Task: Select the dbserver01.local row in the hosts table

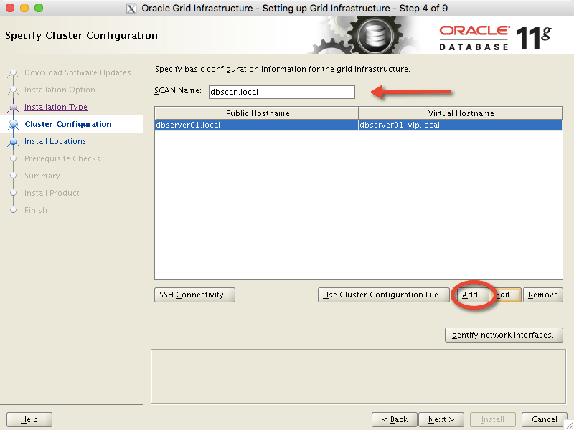Action: [x=251, y=126]
